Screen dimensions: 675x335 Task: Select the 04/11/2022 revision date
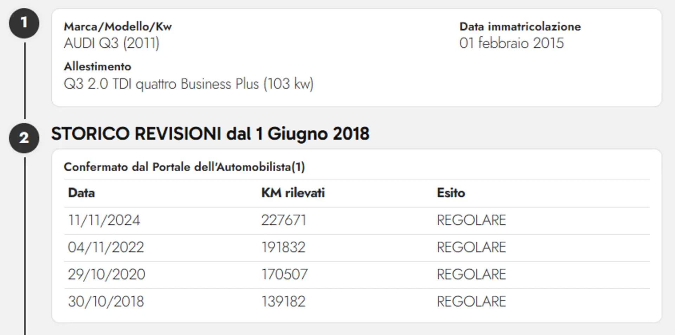106,247
